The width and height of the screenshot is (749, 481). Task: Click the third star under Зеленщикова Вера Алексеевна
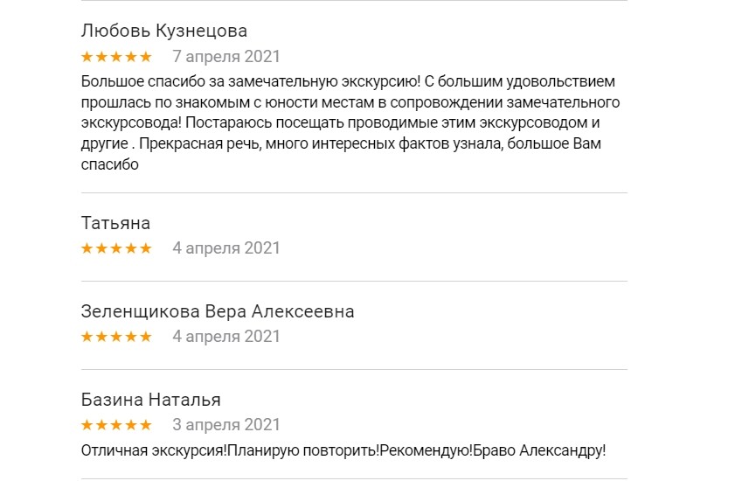tap(116, 337)
